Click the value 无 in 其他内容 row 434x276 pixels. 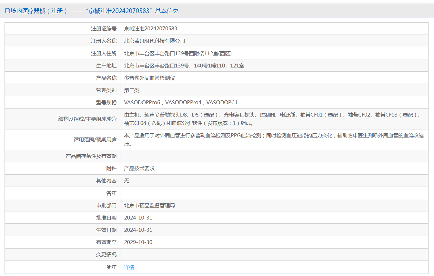127,180
